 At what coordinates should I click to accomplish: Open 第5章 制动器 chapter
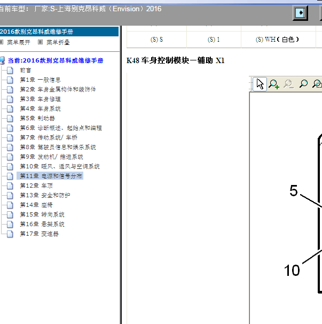tap(37, 118)
